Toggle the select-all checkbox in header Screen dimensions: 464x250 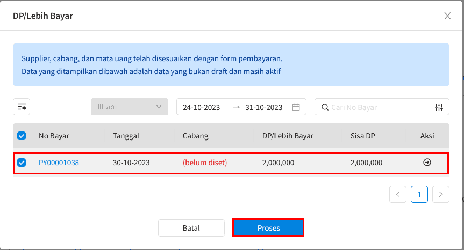[x=22, y=136]
